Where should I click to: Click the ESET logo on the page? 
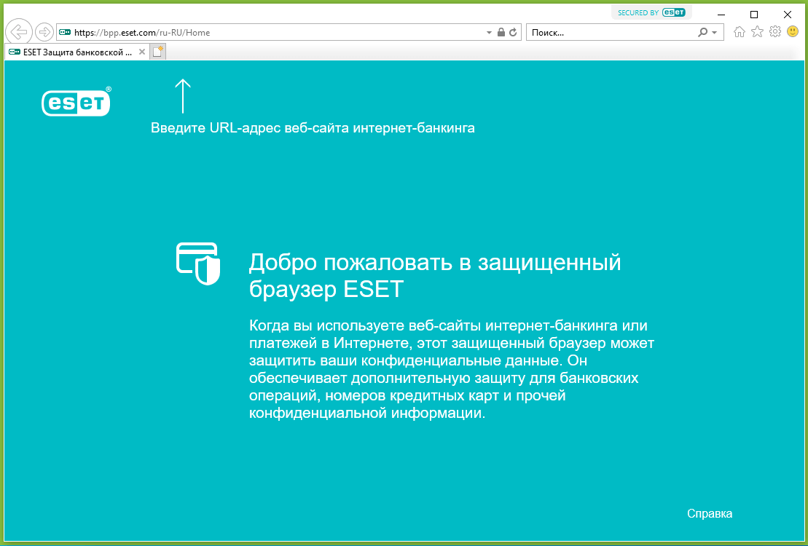[x=77, y=101]
